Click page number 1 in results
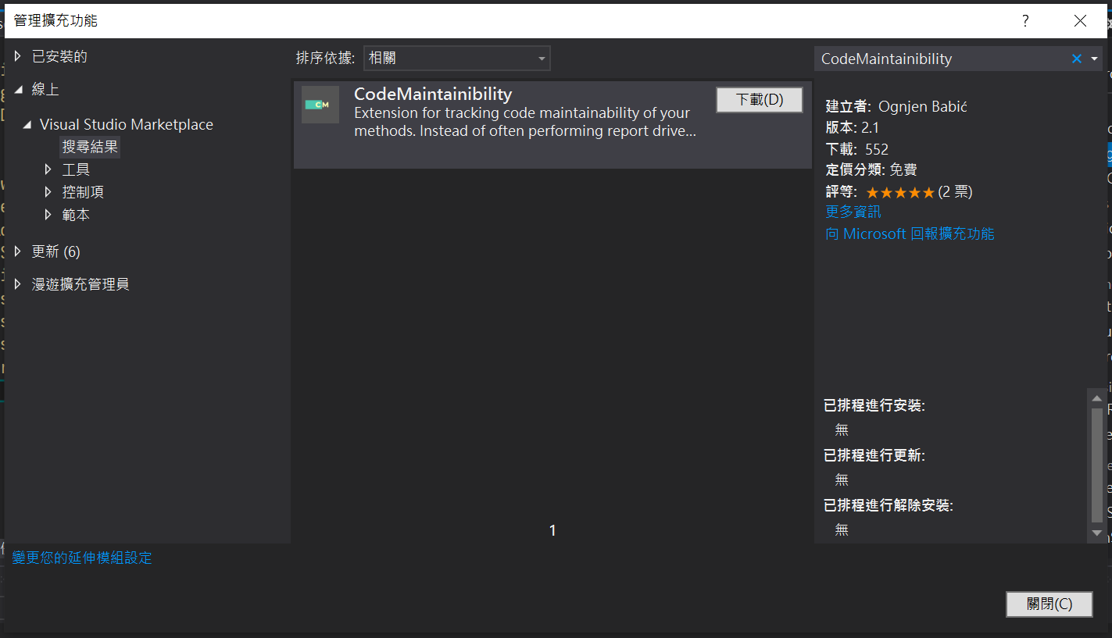Screen dimensions: 1112x638 pos(552,530)
